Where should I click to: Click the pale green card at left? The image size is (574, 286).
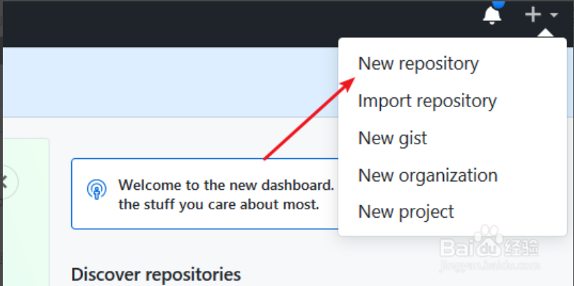(x=26, y=212)
